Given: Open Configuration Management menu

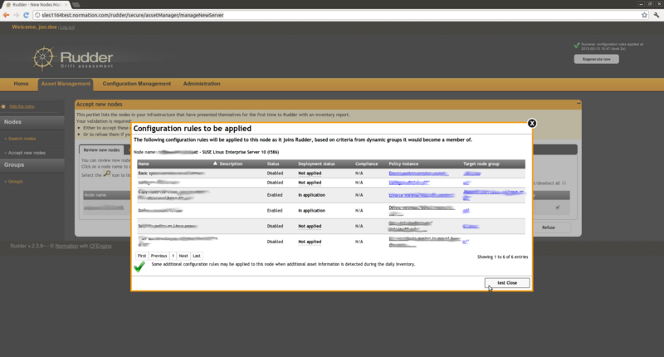Looking at the screenshot, I should click(x=137, y=84).
